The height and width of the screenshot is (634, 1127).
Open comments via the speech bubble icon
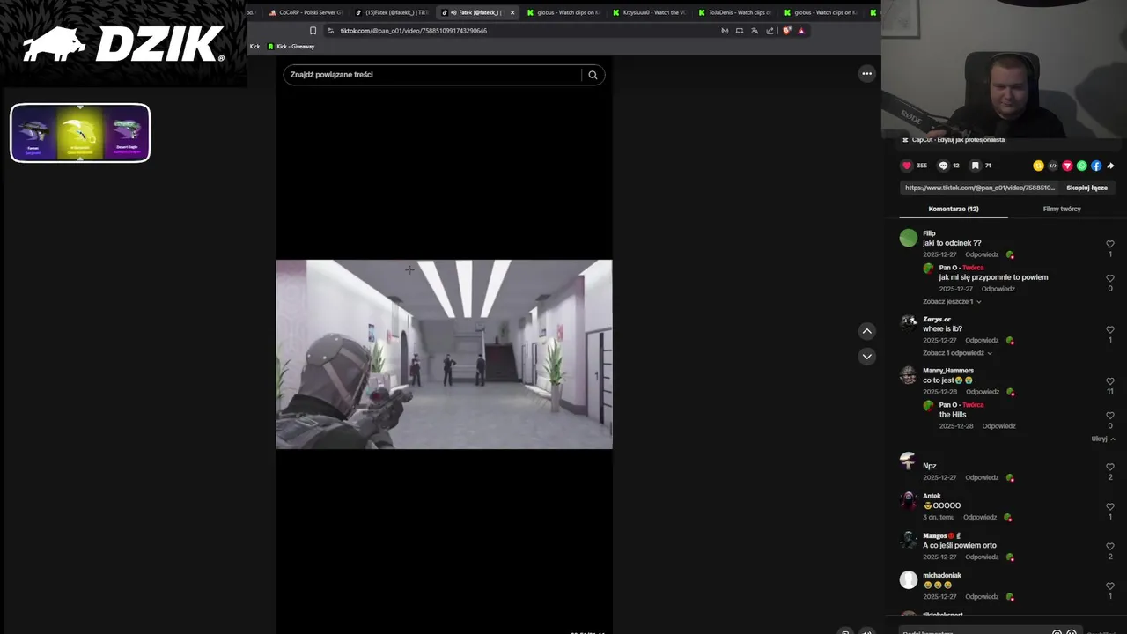pyautogui.click(x=943, y=166)
